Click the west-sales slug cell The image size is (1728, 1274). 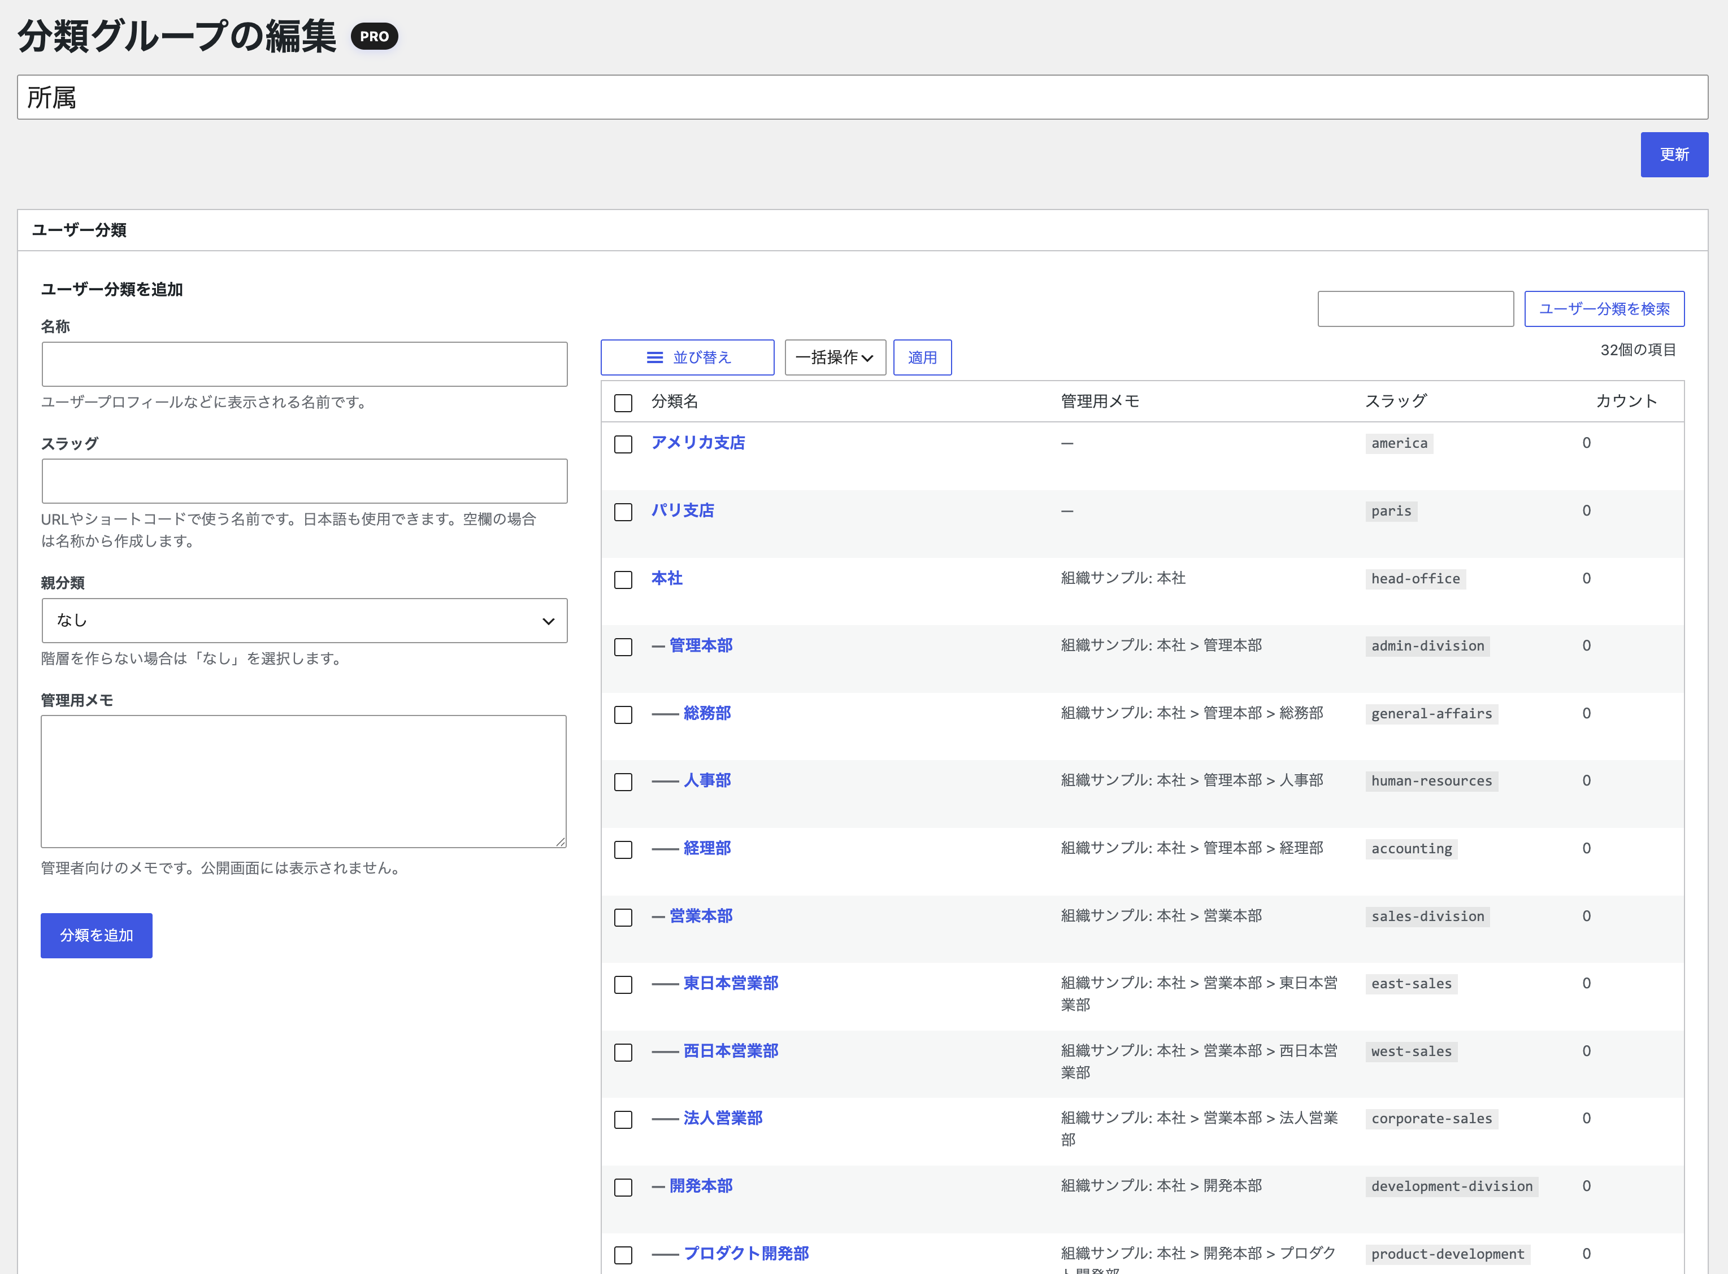pyautogui.click(x=1412, y=1052)
